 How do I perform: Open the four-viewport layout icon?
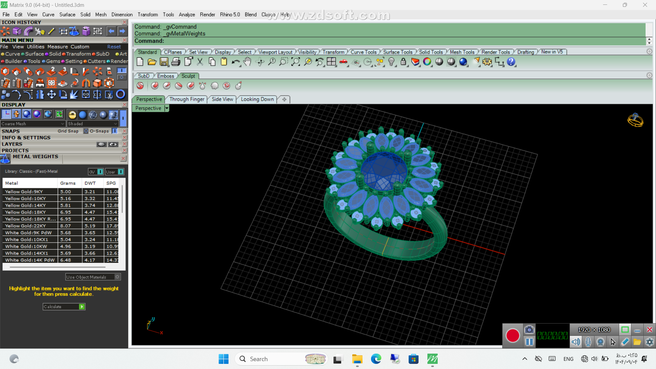click(x=331, y=62)
